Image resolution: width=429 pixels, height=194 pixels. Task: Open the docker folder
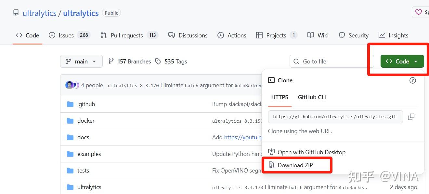point(86,121)
